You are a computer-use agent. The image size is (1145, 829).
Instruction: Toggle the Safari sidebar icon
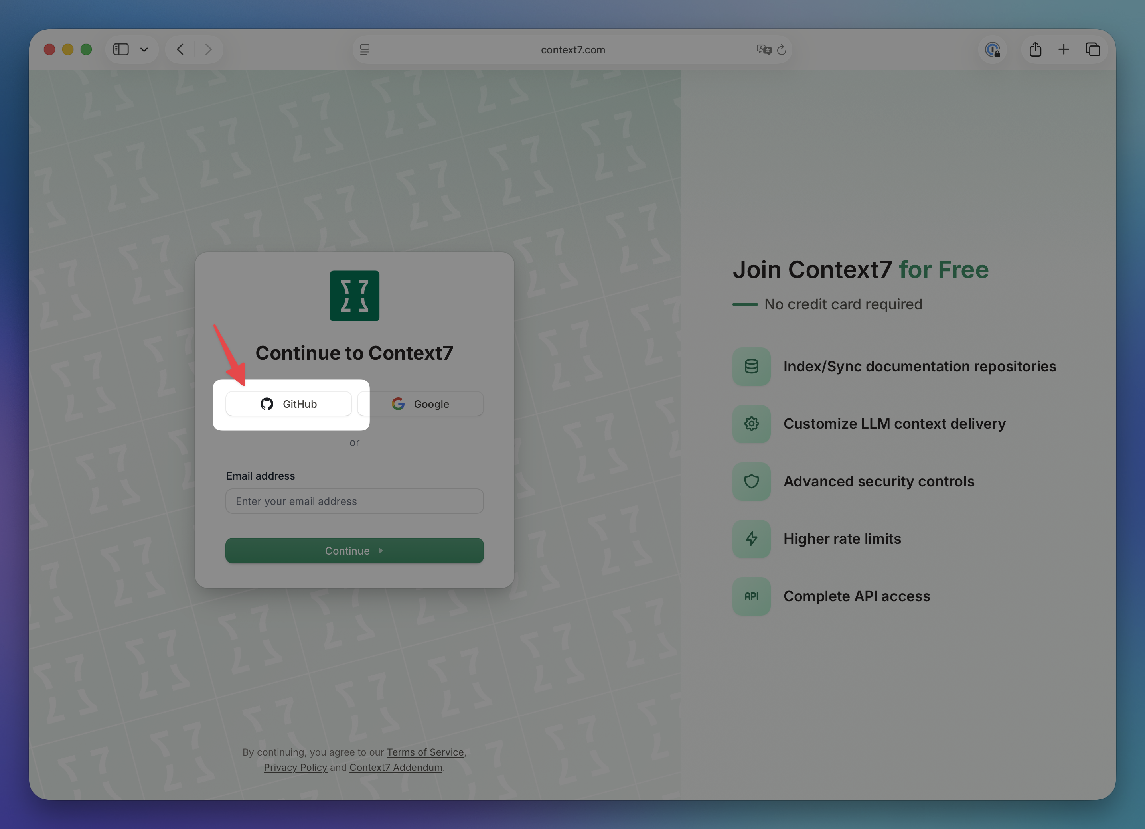(x=121, y=49)
